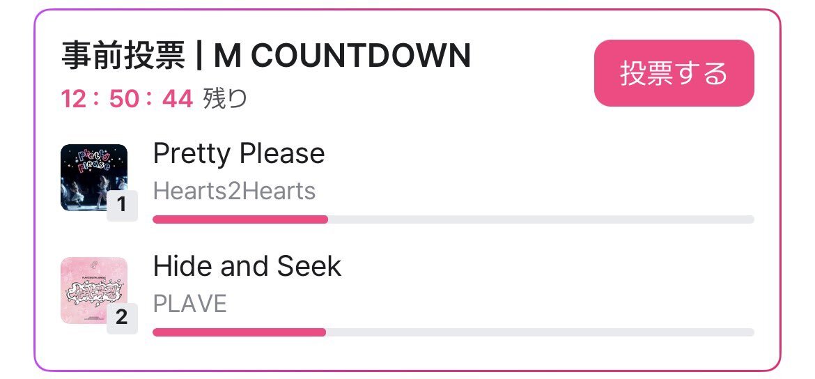Click the M COUNTDOWN heading text
This screenshot has width=815, height=379.
coord(342,56)
